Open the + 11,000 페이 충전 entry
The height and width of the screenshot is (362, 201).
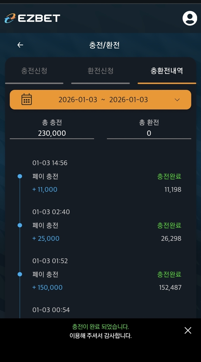(45, 190)
